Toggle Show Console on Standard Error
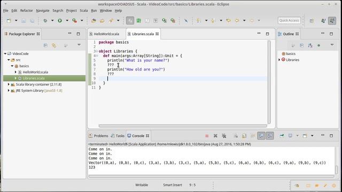 click(x=270, y=136)
